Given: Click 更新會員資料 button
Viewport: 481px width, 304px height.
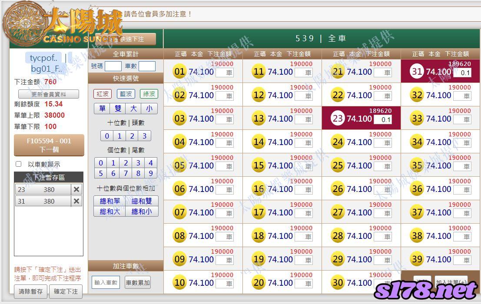Looking at the screenshot, I should [x=49, y=94].
